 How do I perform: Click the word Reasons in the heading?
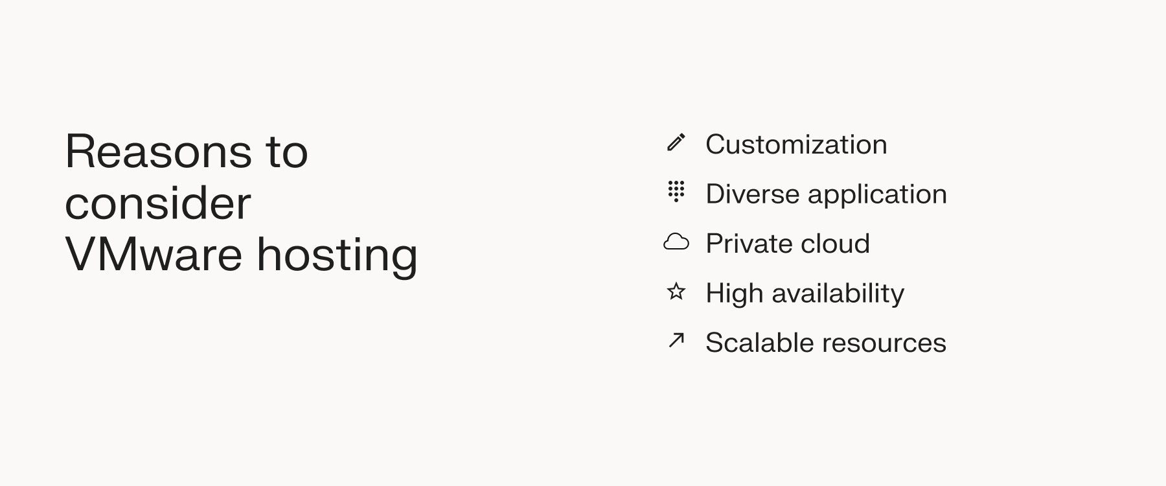(x=159, y=152)
